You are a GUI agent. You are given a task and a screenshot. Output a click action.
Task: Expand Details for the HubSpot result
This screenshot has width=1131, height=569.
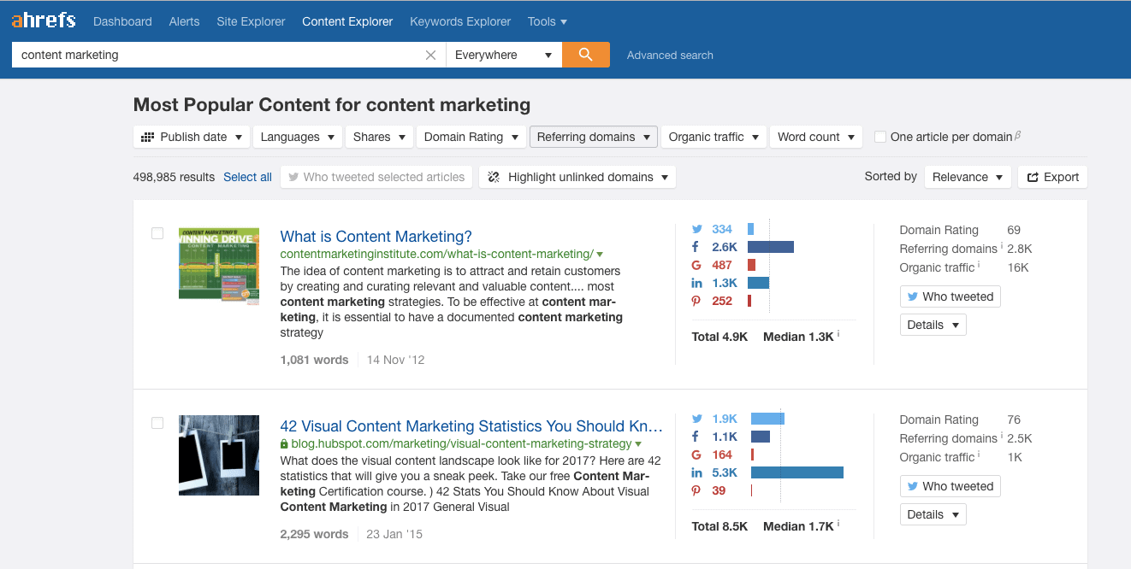933,514
